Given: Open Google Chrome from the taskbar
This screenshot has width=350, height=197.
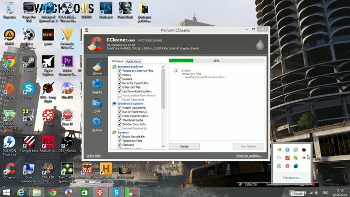Looking at the screenshot, I should pyautogui.click(x=52, y=192).
